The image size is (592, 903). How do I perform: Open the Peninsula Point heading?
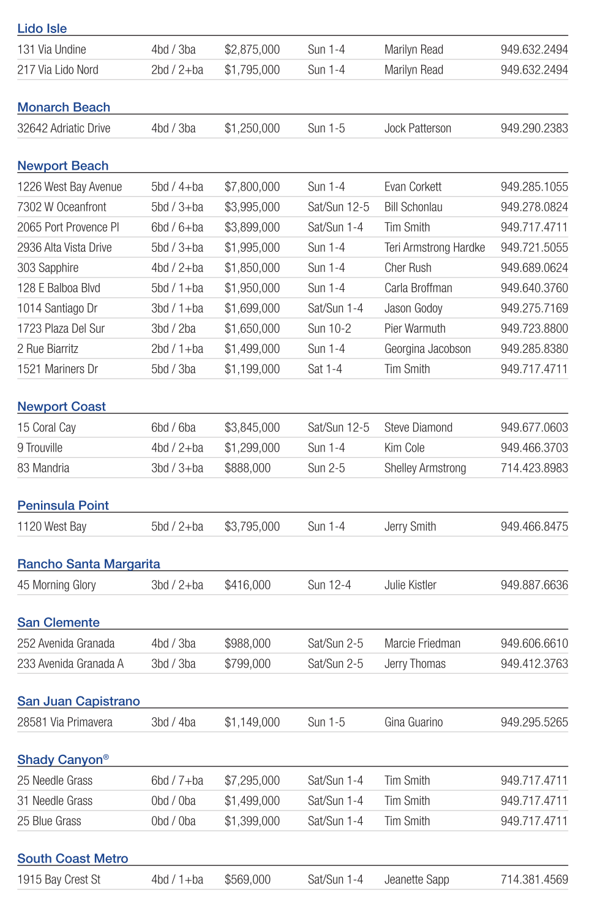[x=63, y=505]
